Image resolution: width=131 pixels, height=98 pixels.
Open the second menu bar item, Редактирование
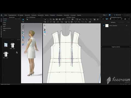click(x=12, y=15)
